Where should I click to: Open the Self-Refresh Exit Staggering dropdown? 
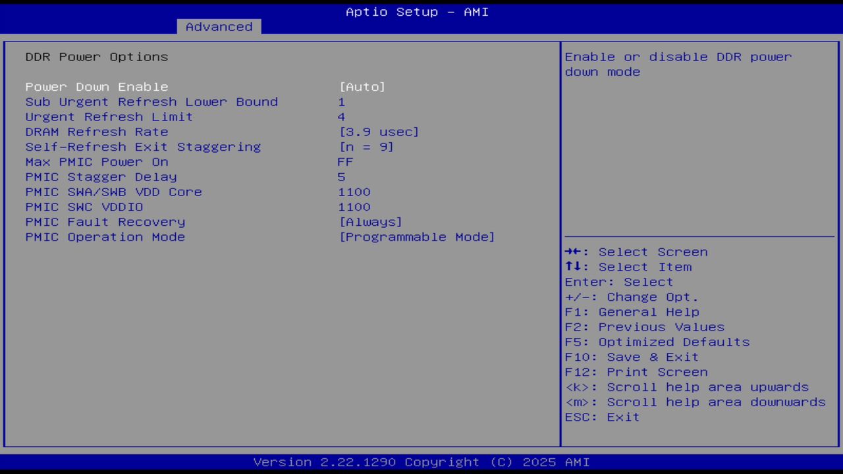366,147
